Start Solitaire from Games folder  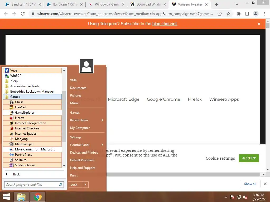32,160
